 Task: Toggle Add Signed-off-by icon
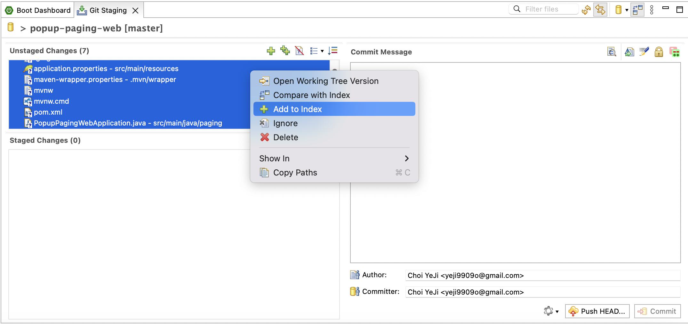click(644, 52)
